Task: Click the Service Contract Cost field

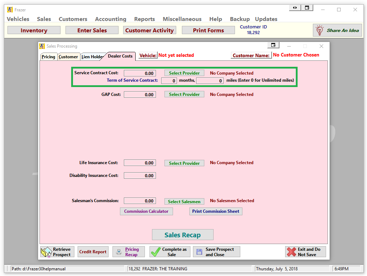Action: click(x=140, y=73)
